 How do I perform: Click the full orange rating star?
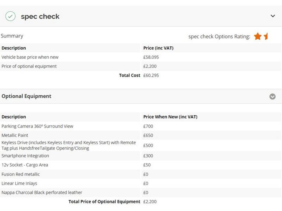(257, 36)
